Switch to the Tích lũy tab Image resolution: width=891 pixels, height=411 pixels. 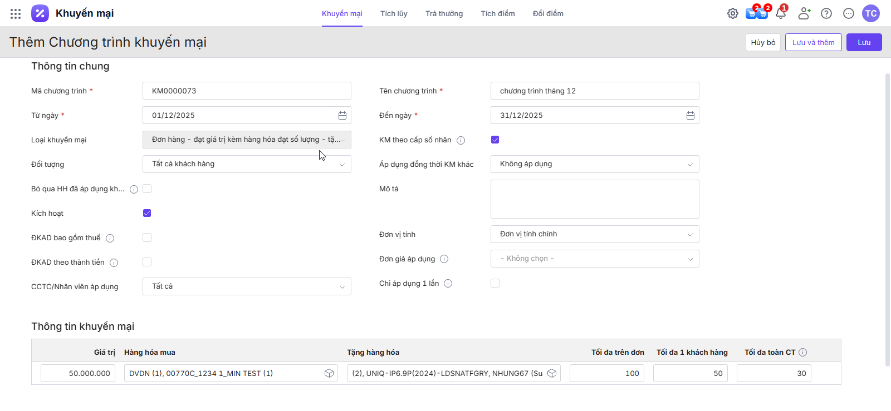394,13
